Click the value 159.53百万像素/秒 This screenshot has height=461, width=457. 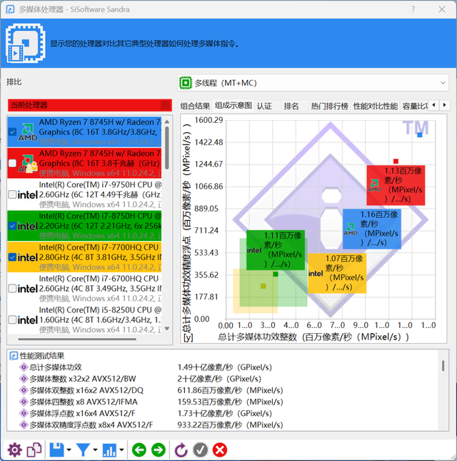230,402
